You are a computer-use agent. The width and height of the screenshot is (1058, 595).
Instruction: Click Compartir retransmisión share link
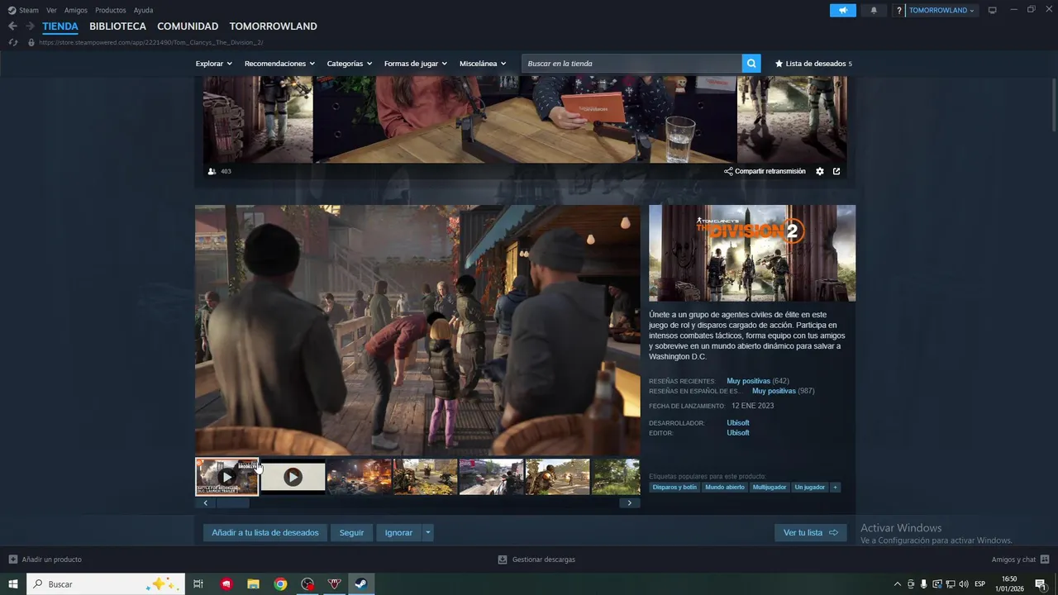tap(765, 171)
